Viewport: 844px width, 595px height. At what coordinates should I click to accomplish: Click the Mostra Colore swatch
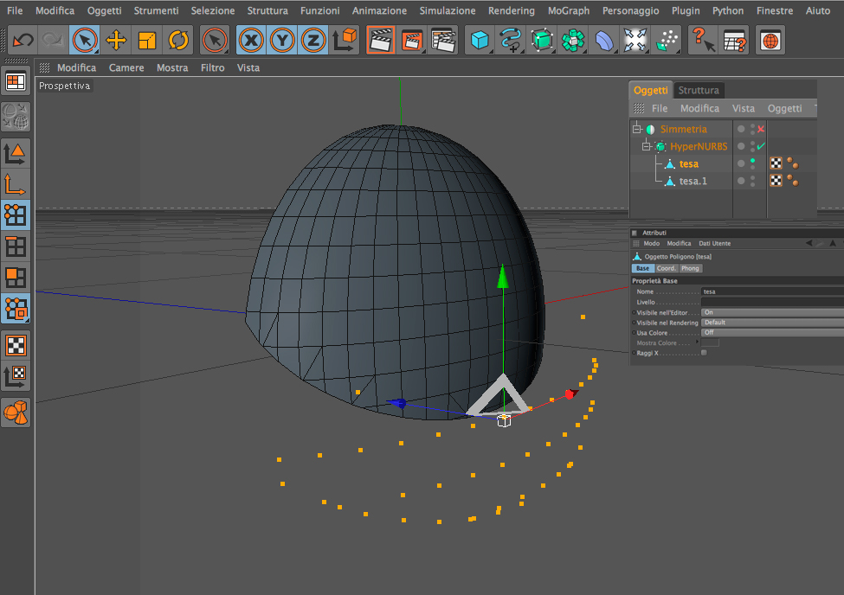point(710,343)
